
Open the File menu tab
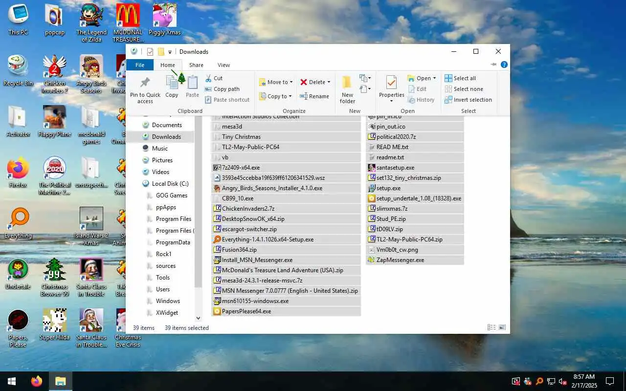140,65
